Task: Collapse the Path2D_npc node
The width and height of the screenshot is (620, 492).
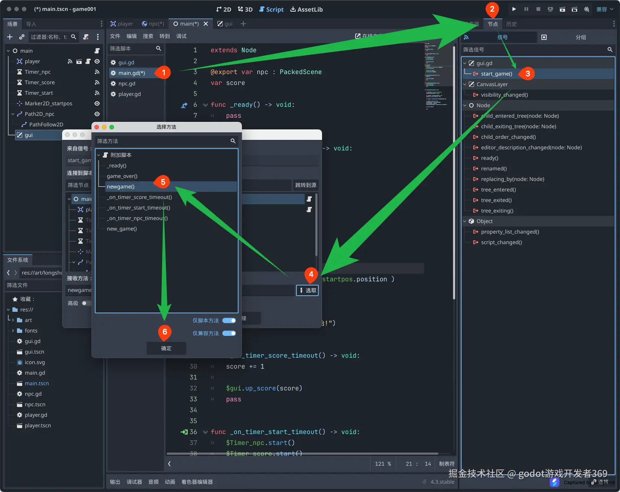Action: (13, 114)
